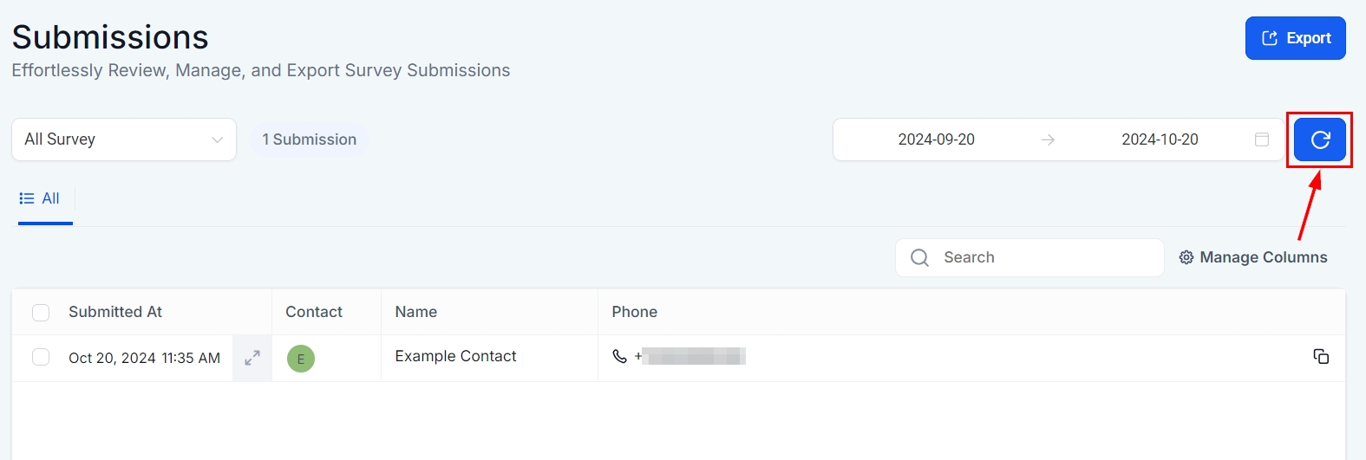Screen dimensions: 1366x460
Task: Click the green E contact avatar
Action: pyautogui.click(x=301, y=359)
